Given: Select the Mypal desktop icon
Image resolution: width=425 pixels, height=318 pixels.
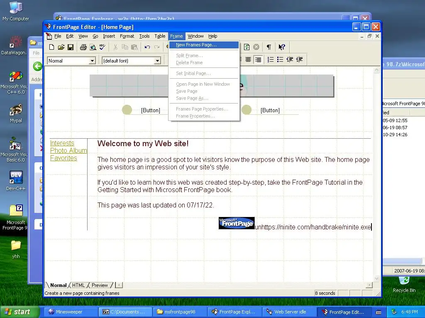Looking at the screenshot, I should click(16, 113).
